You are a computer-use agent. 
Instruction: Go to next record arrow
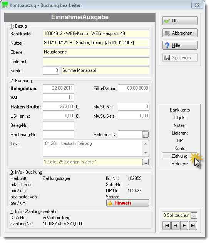(184, 225)
